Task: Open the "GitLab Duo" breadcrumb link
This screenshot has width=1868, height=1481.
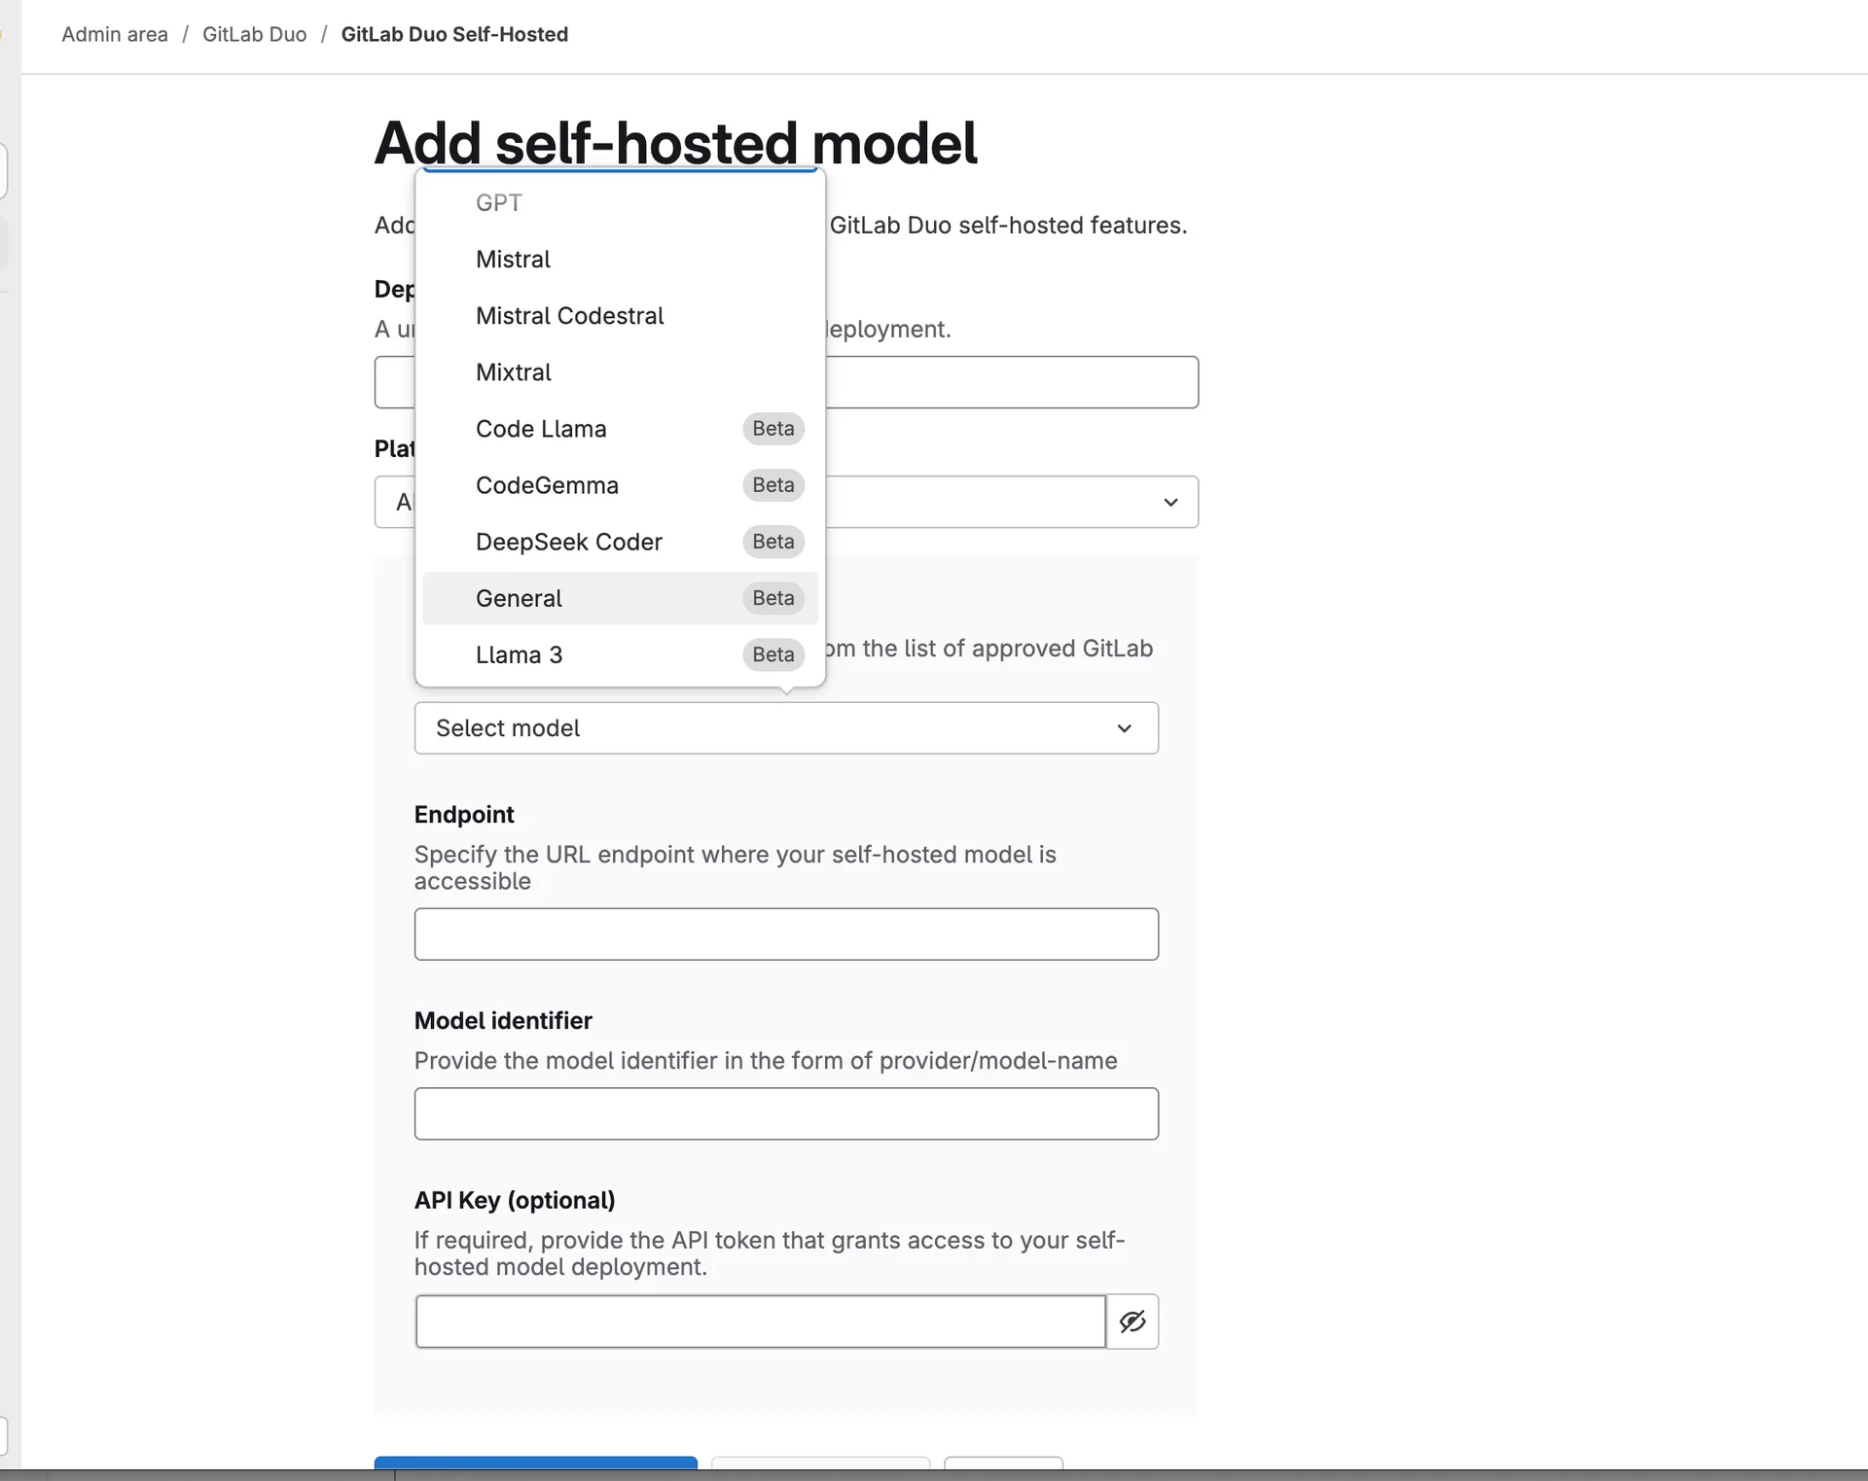Action: (x=254, y=34)
